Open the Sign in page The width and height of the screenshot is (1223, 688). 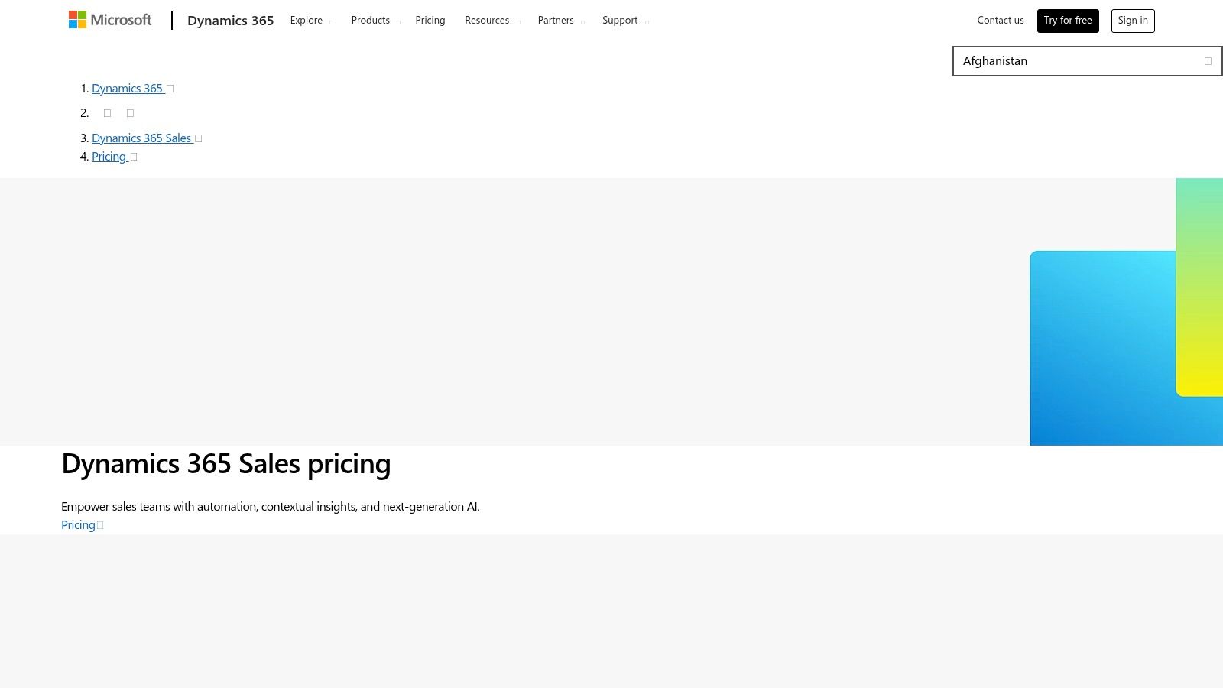(1133, 20)
